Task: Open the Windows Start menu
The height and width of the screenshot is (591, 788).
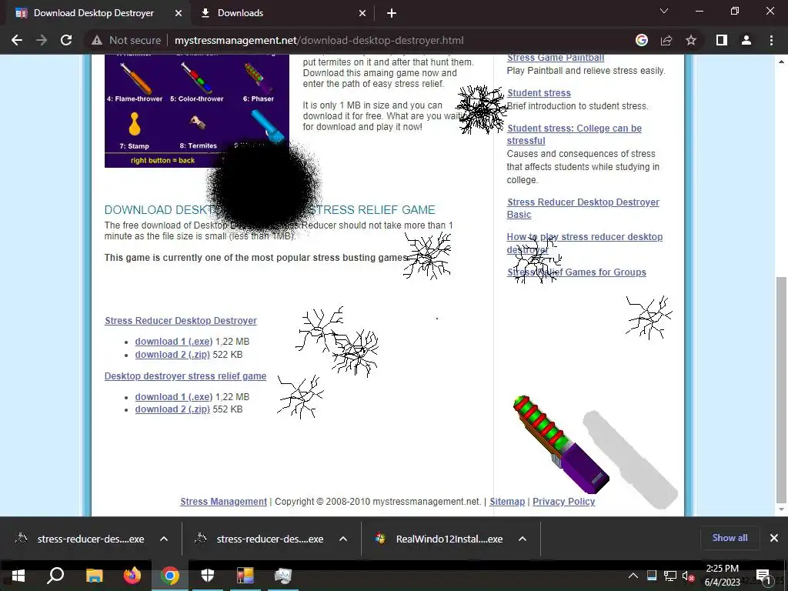Action: (18, 576)
